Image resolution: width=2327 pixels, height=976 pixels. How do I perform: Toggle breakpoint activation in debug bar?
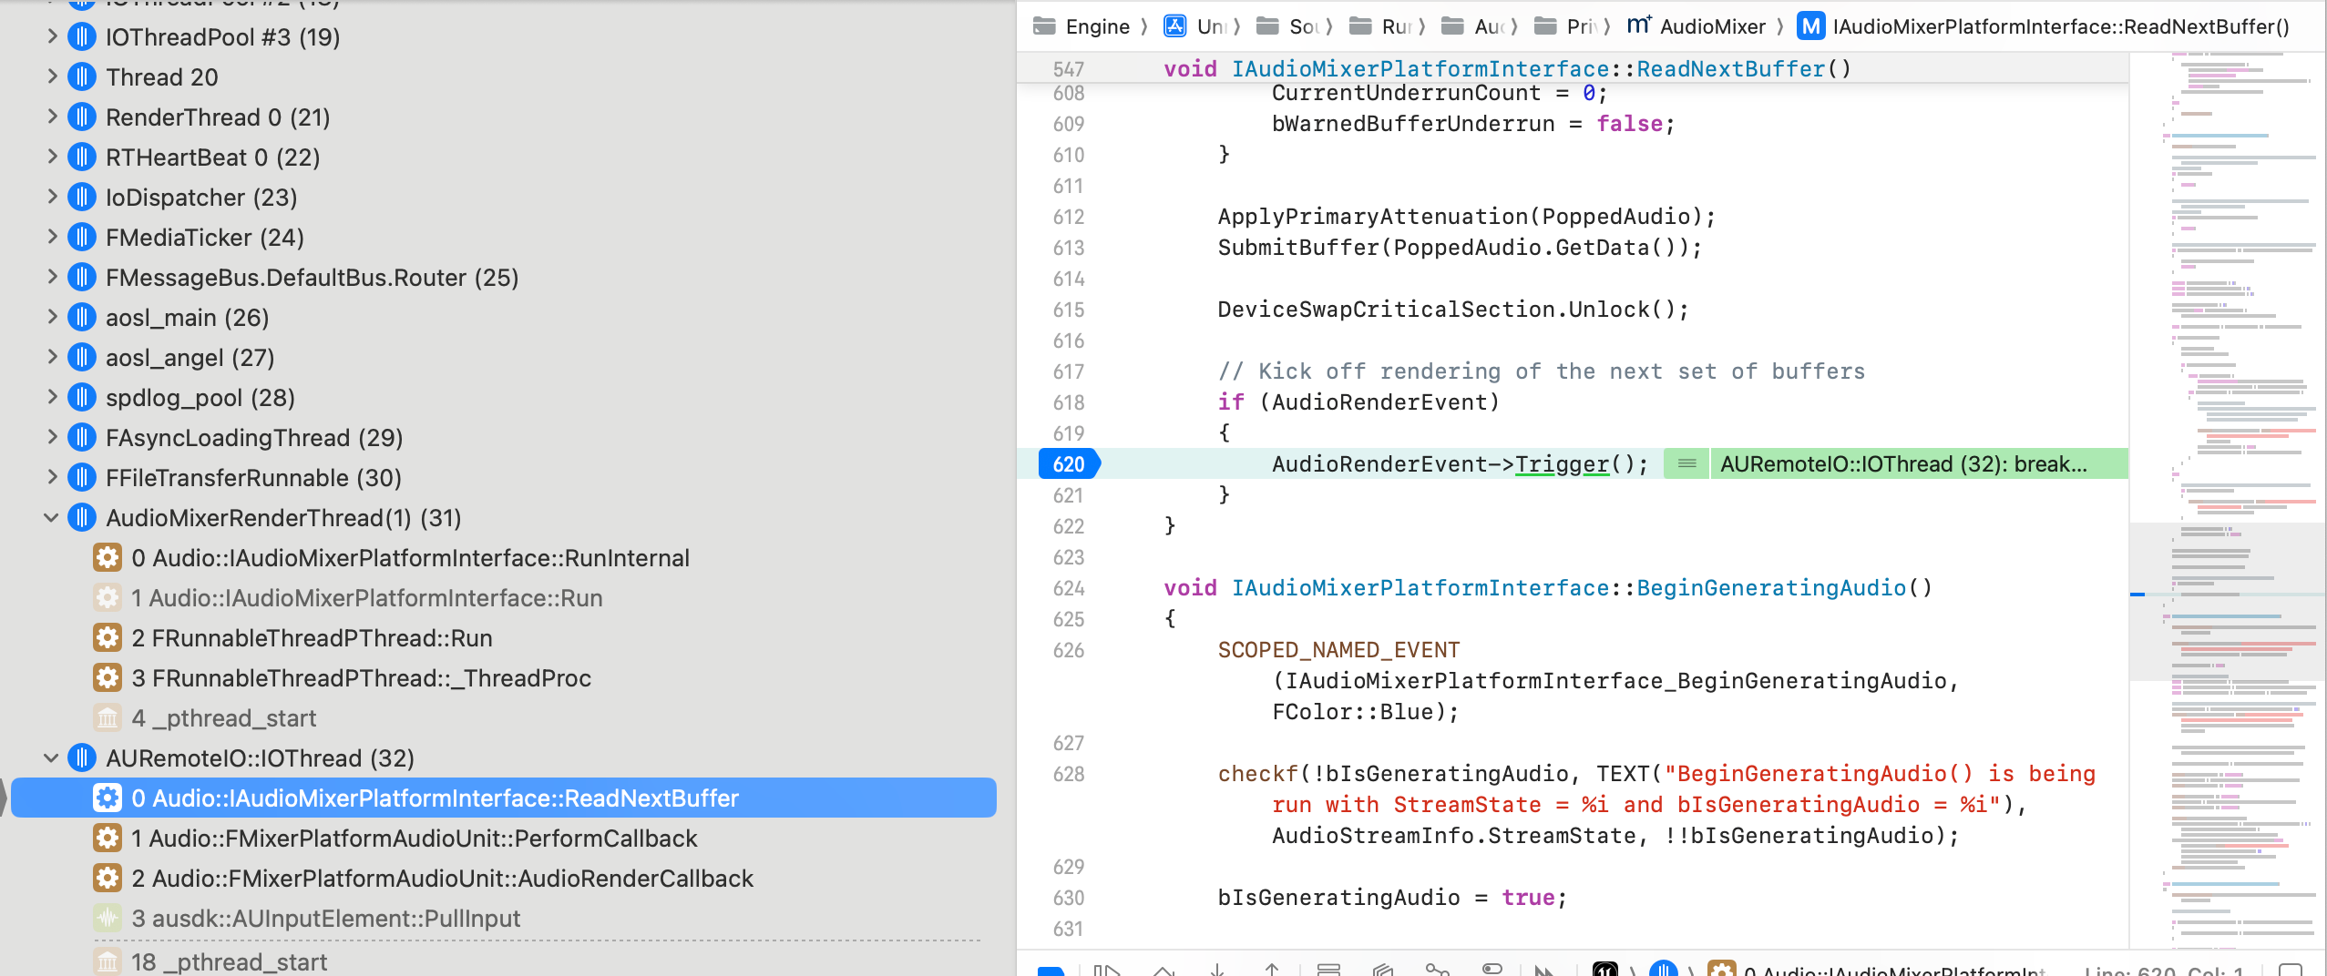pos(1051,971)
